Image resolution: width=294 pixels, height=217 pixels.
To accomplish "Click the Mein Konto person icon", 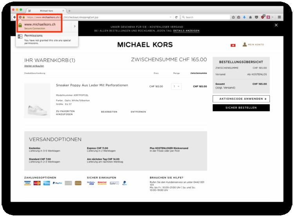I will [x=245, y=45].
